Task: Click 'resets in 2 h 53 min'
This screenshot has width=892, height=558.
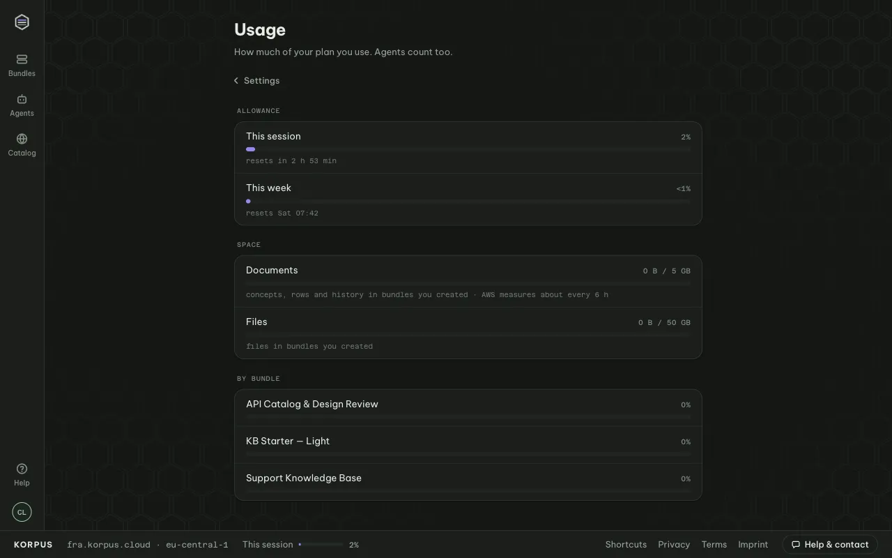Action: (x=291, y=161)
